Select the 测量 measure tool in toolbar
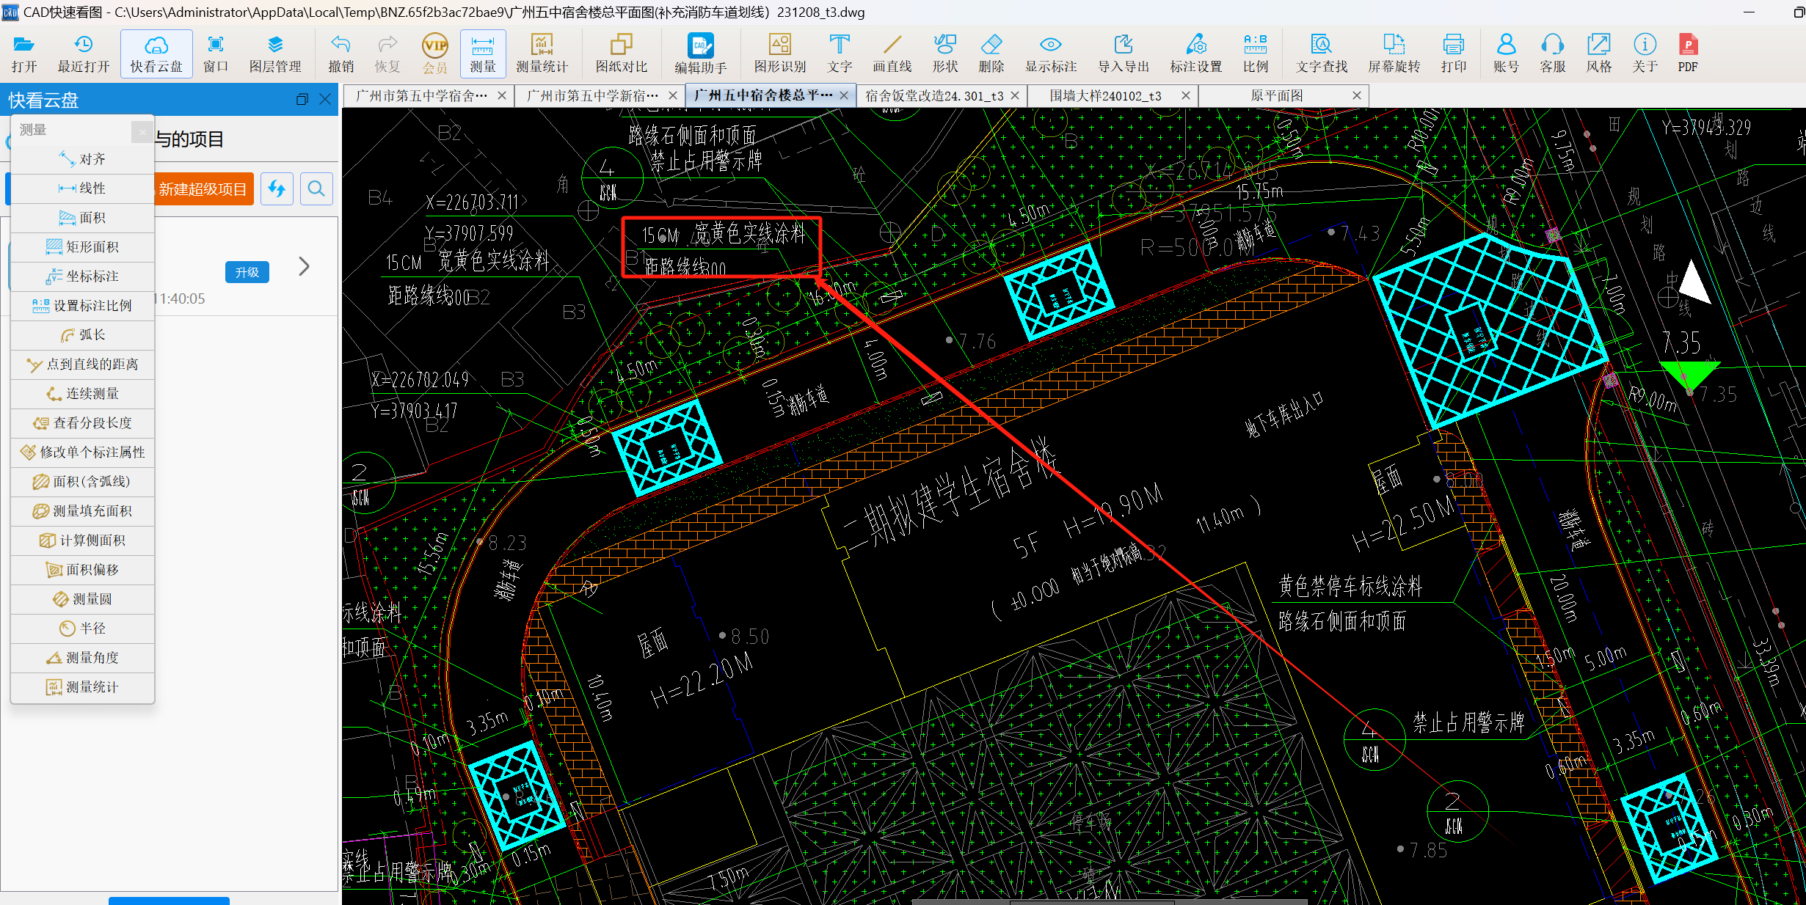 click(x=483, y=54)
